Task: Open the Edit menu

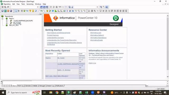Action: tap(13, 4)
